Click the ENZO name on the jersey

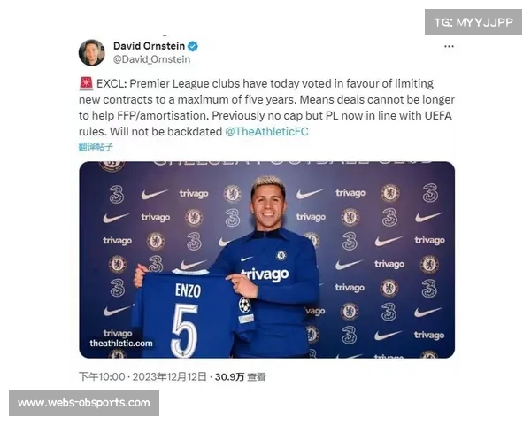pos(187,290)
